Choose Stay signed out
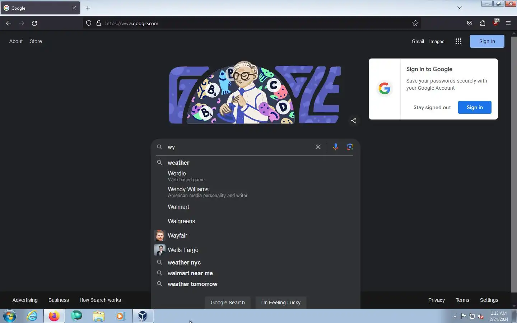Image resolution: width=517 pixels, height=323 pixels. (x=432, y=107)
